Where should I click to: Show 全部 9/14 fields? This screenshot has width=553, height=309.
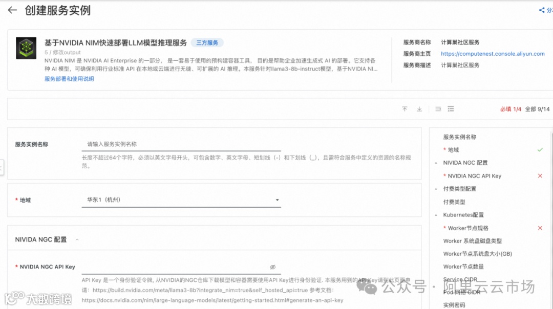537,109
